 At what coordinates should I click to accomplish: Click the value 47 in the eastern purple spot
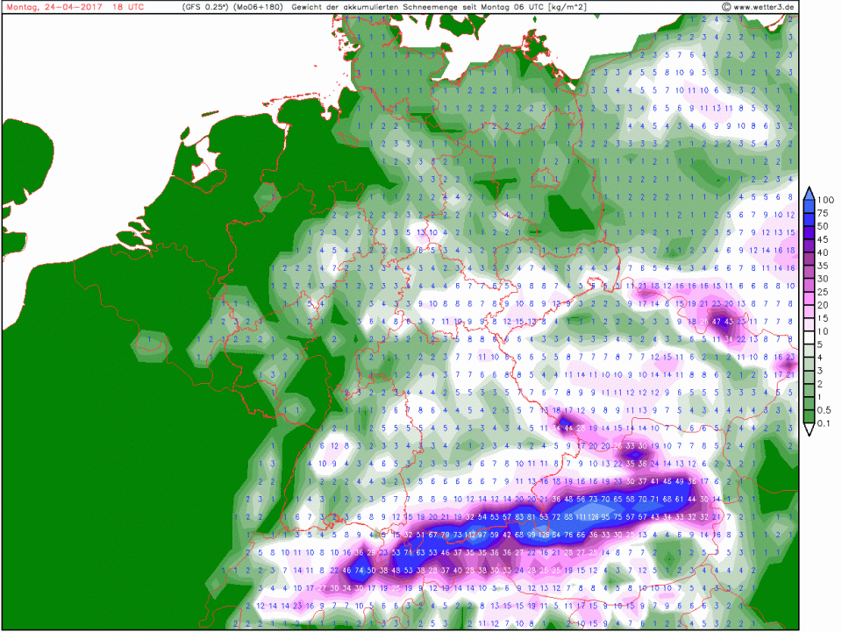tap(717, 322)
